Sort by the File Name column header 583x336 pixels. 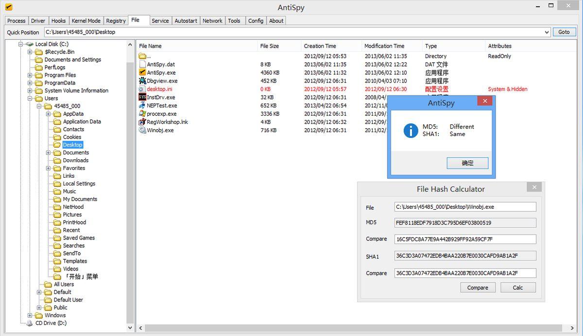click(197, 46)
